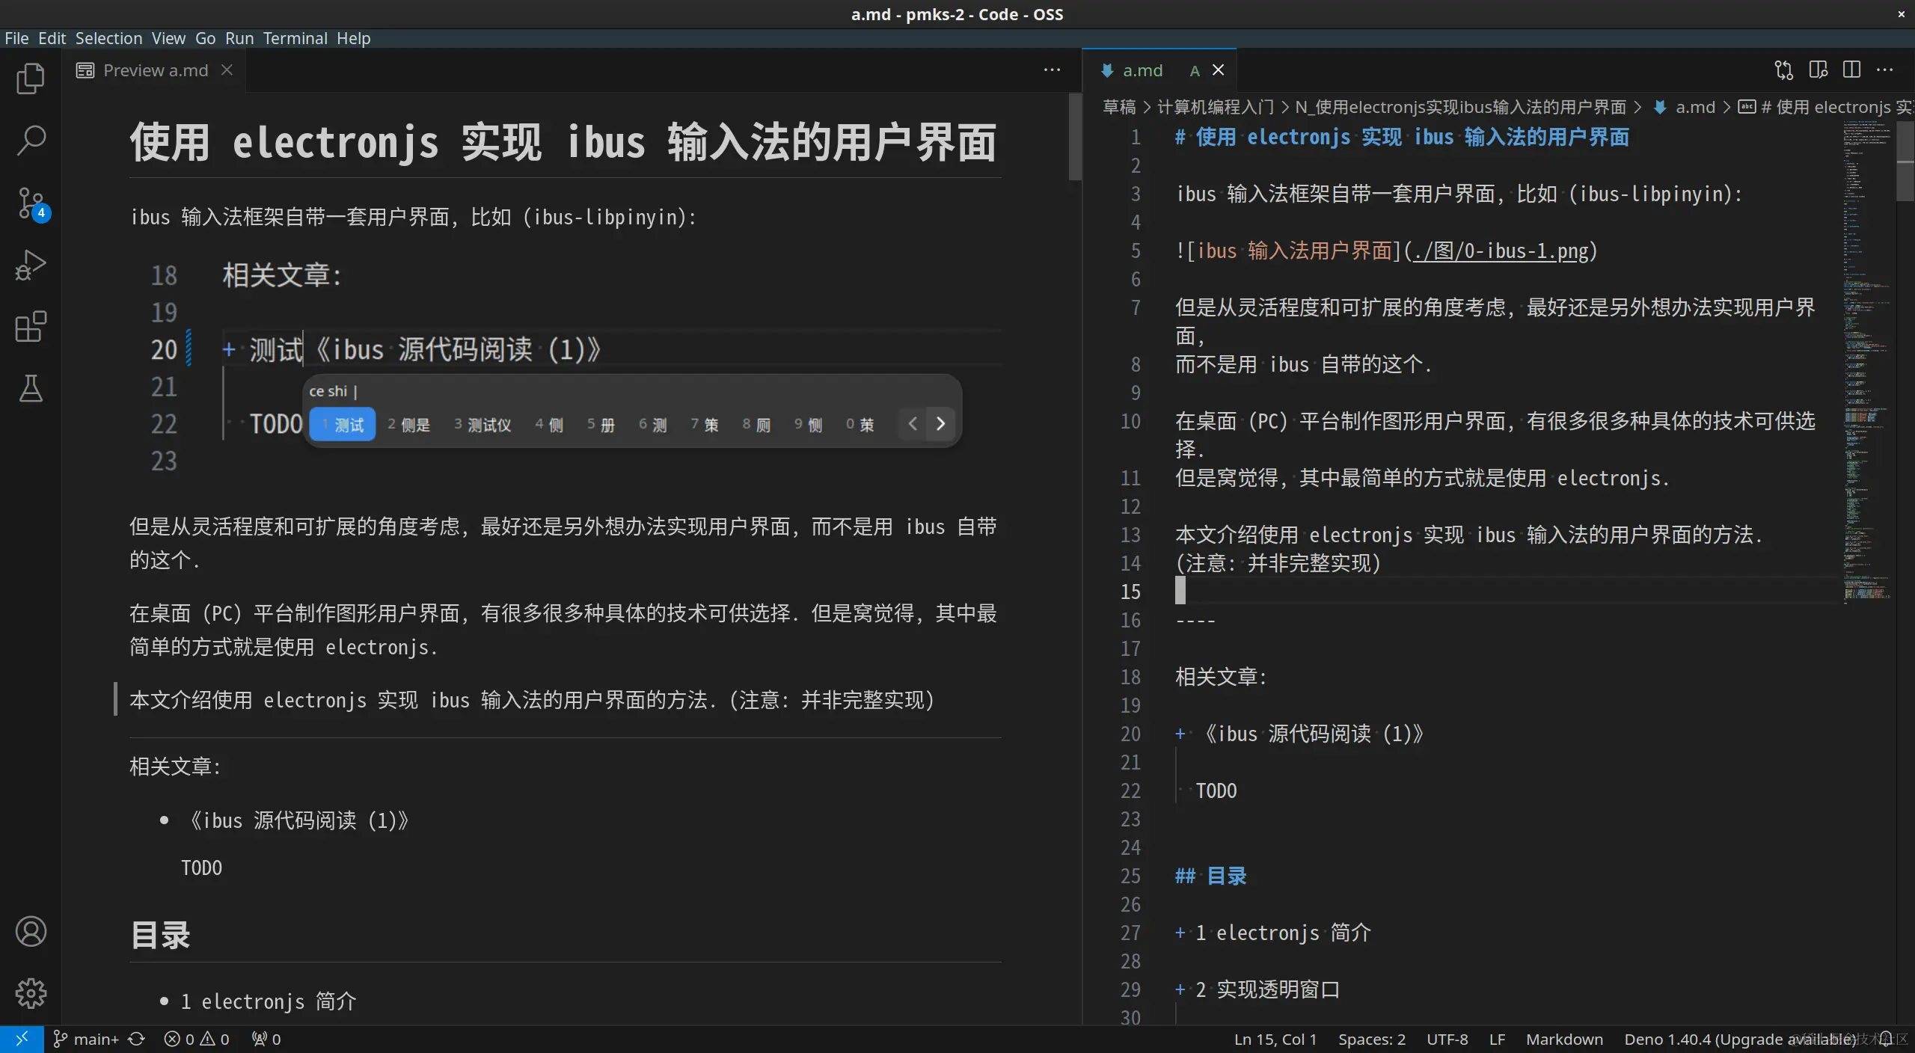Open the Explorer file panel

31,78
